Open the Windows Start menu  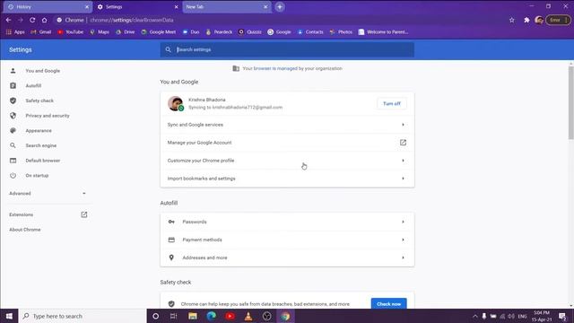point(9,316)
